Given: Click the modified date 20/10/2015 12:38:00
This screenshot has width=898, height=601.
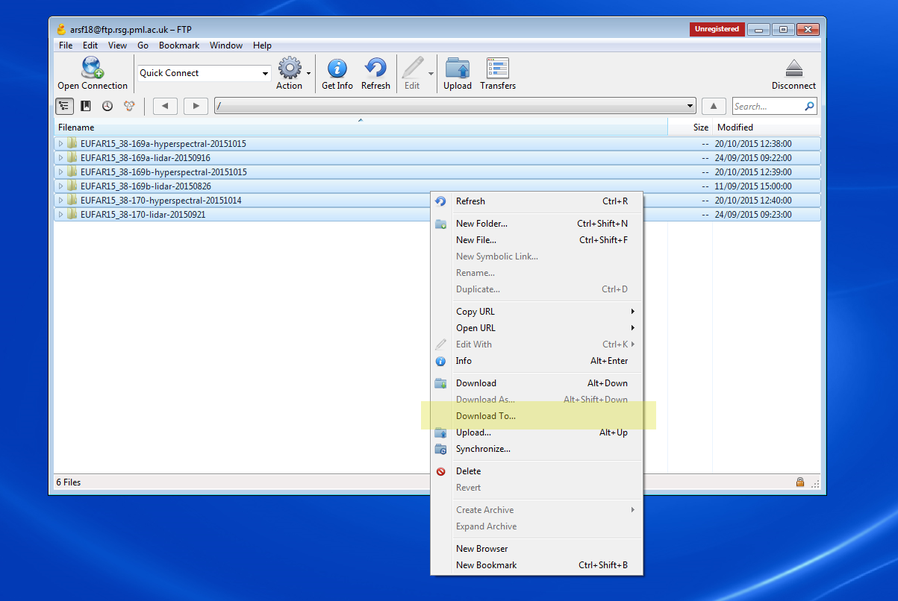Looking at the screenshot, I should pyautogui.click(x=753, y=144).
